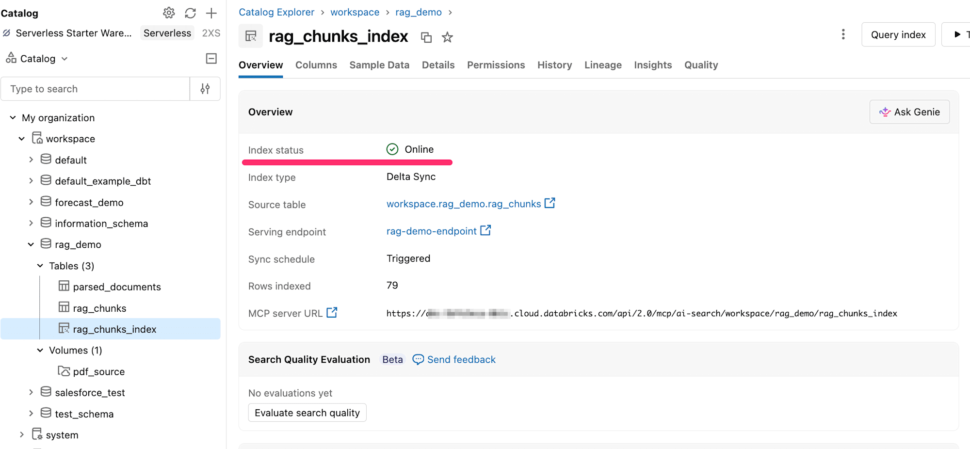This screenshot has height=449, width=970.
Task: Click the rag_chunks table icon
Action: pyautogui.click(x=64, y=307)
